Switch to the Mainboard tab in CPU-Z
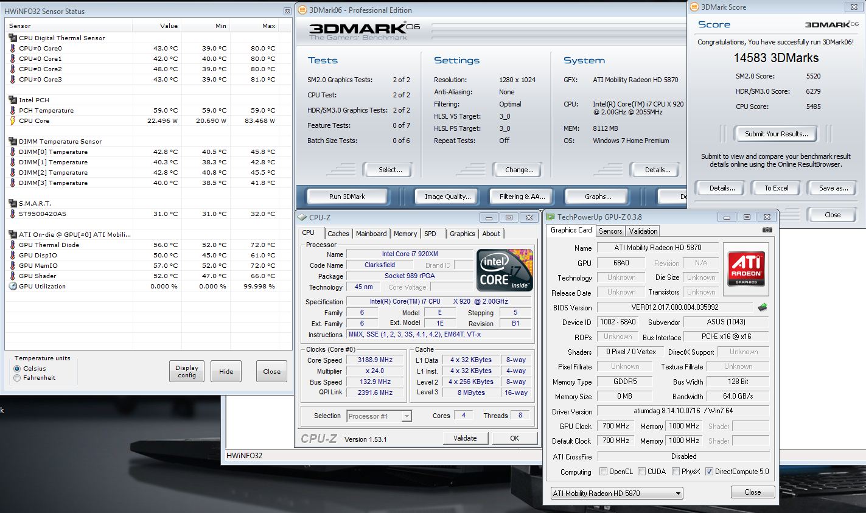Screen dimensions: 866x513 pyautogui.click(x=371, y=234)
